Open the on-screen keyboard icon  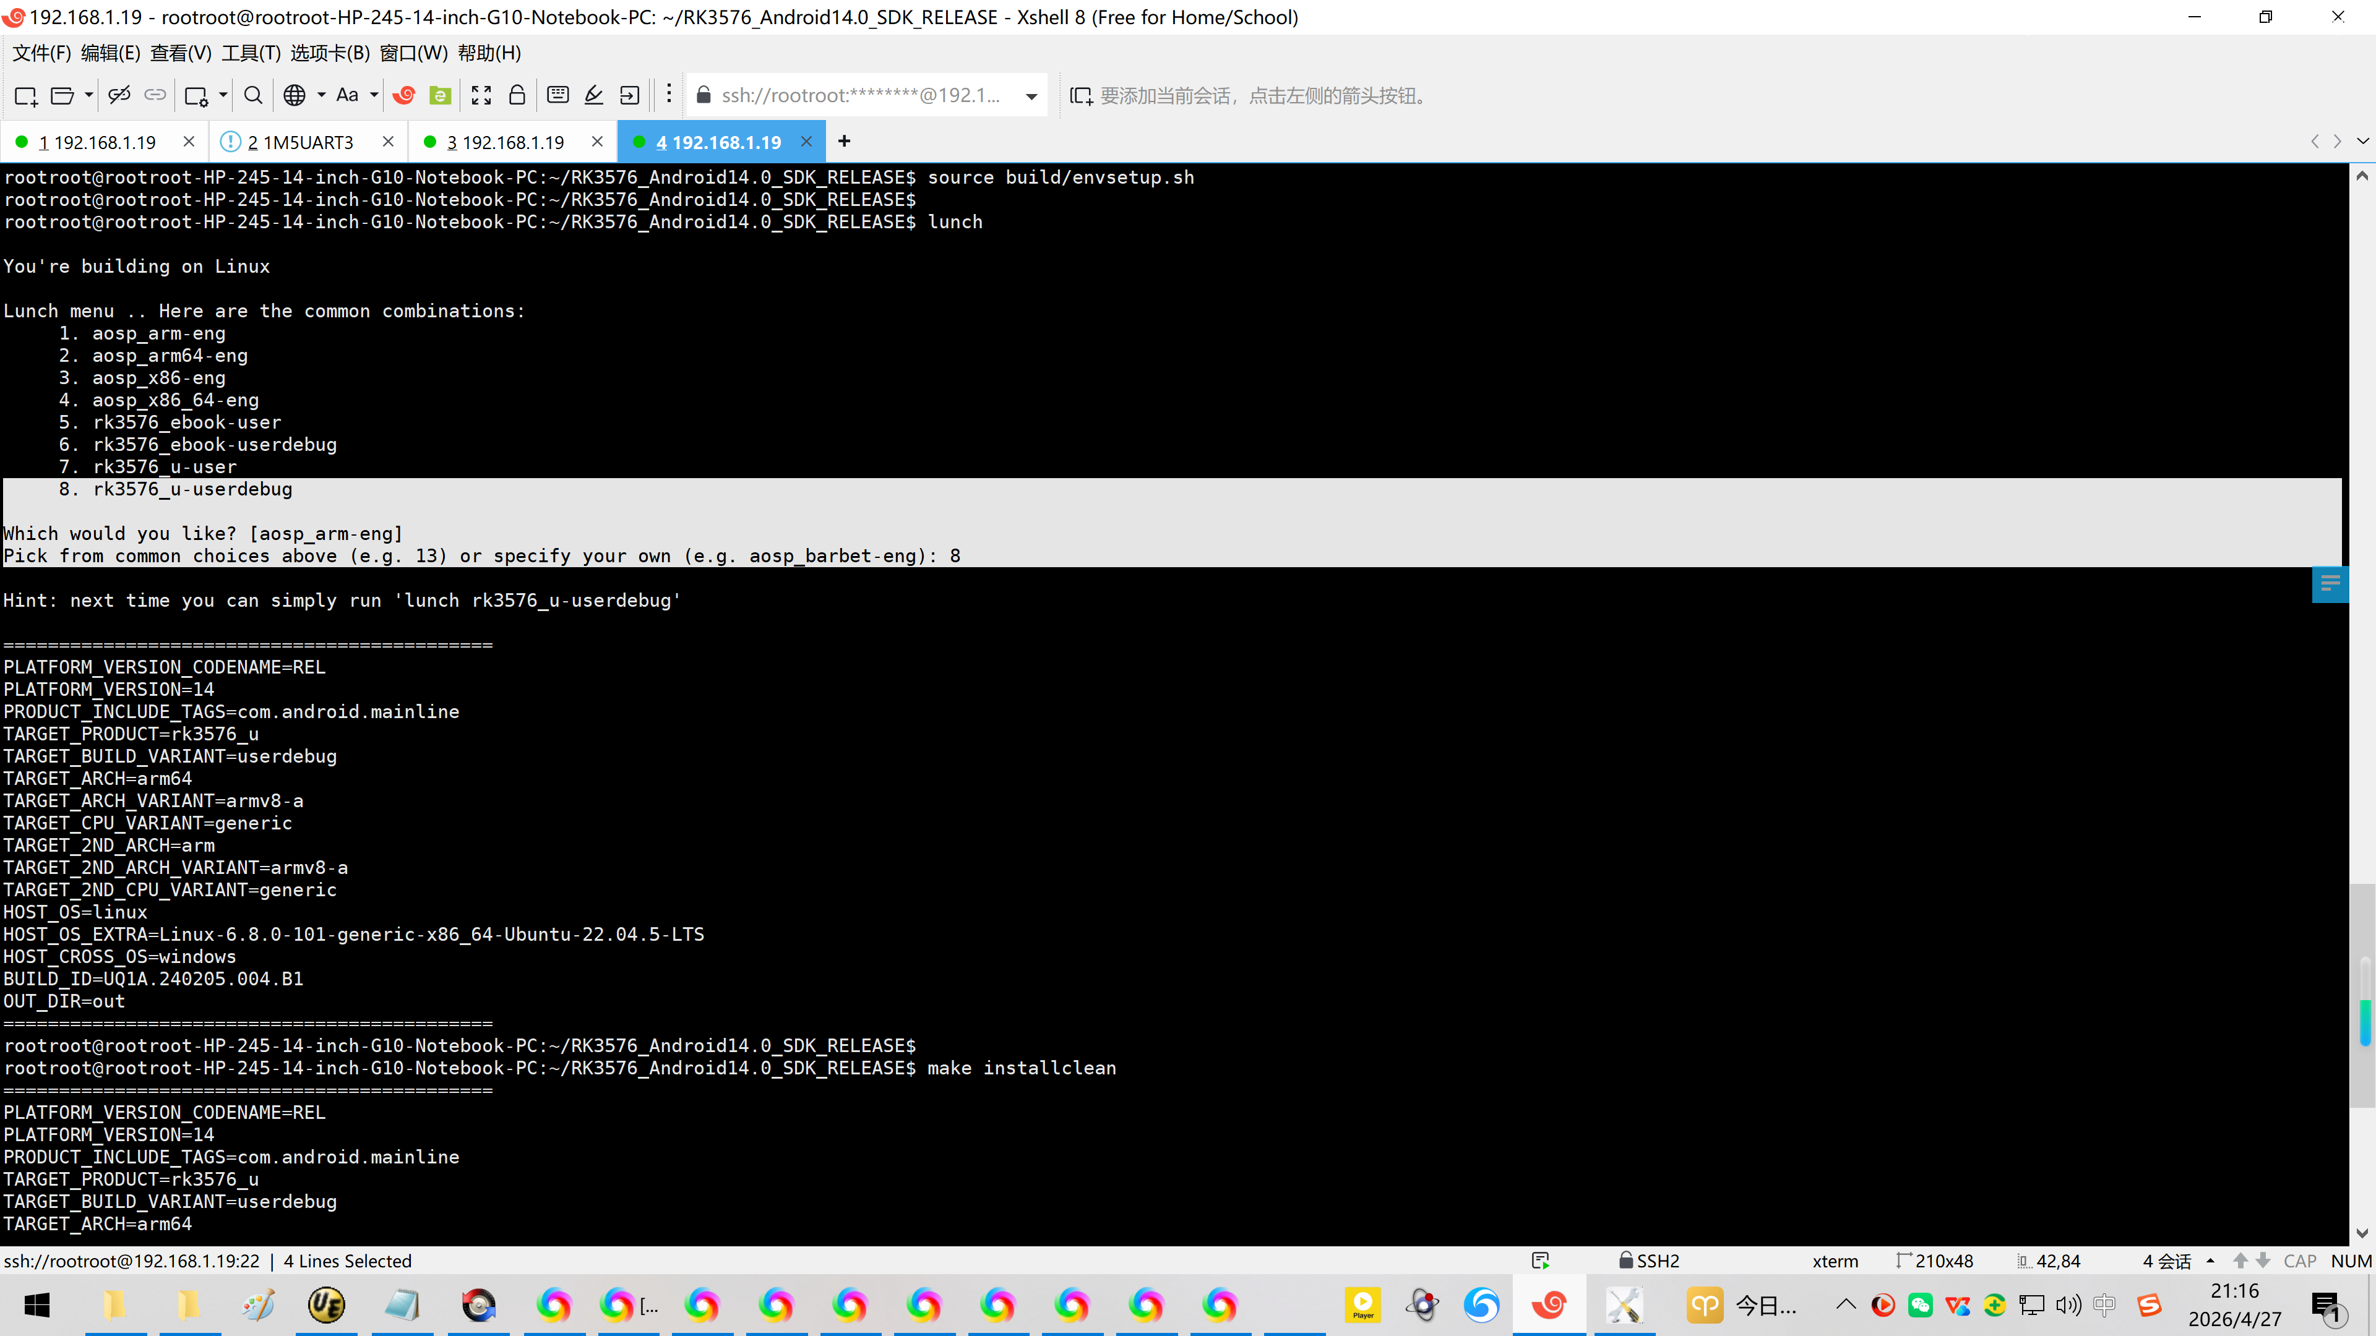[x=558, y=95]
